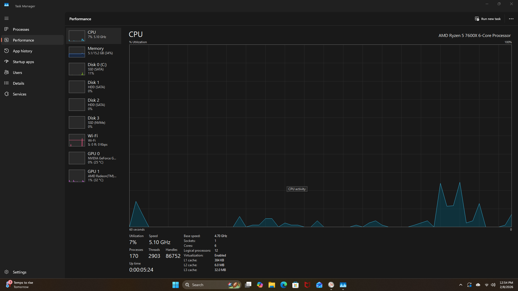Screen dimensions: 518x291
Task: Open Startup apps from sidebar
Action: point(23,62)
